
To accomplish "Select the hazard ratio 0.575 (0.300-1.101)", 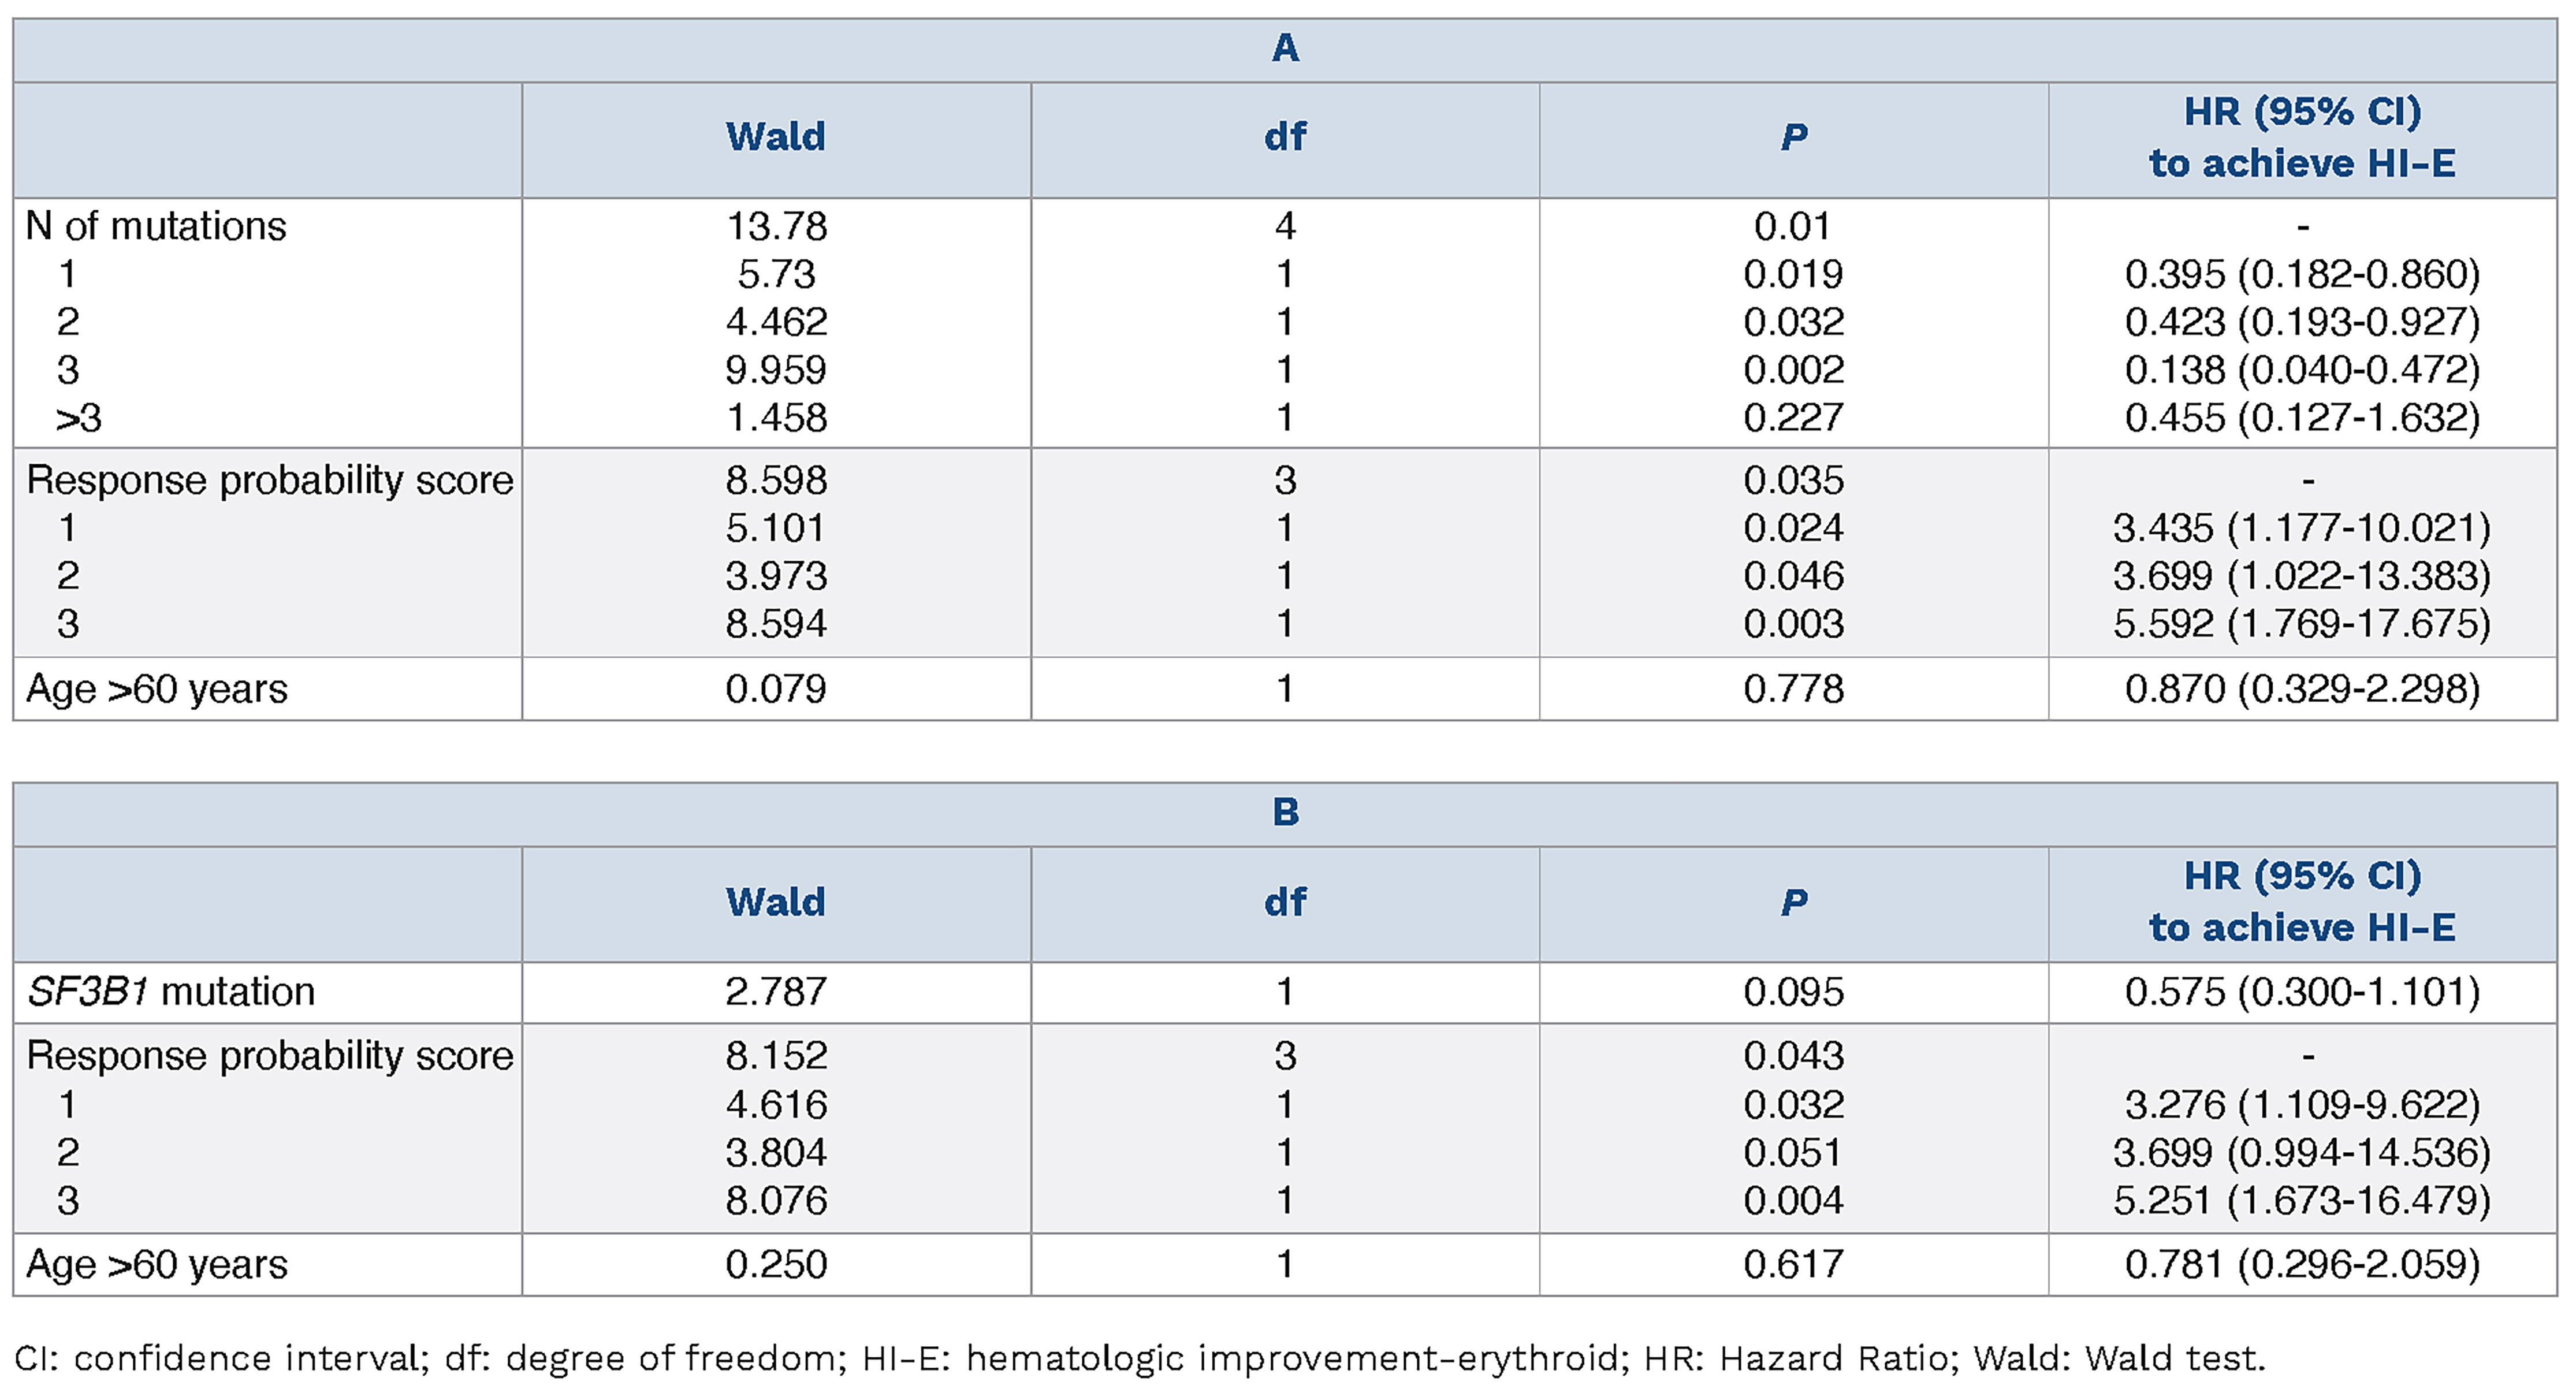I will point(2302,992).
